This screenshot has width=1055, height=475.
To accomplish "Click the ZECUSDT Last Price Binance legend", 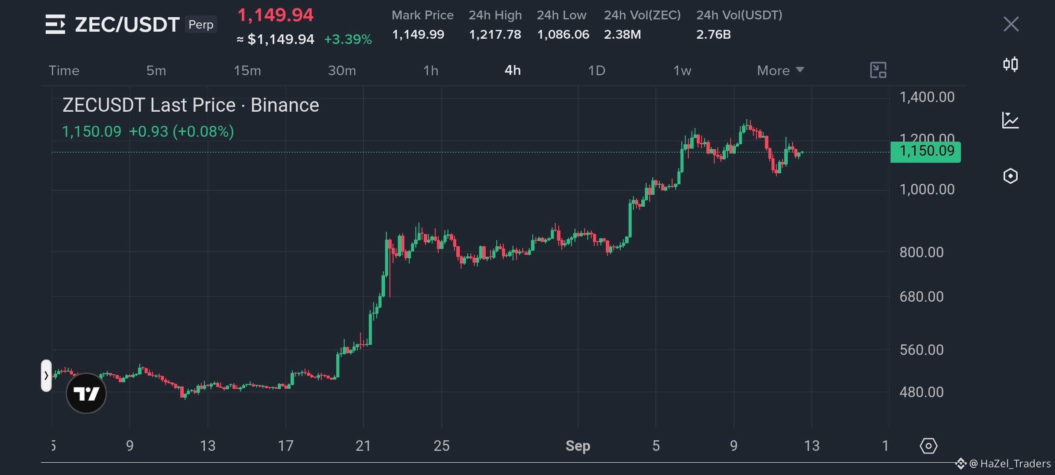I will 191,105.
